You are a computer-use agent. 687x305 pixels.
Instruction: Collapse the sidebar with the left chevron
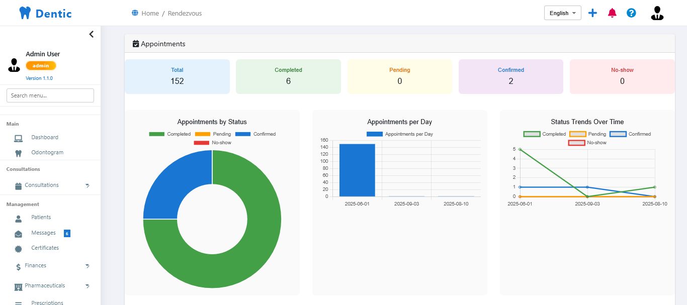[x=91, y=34]
